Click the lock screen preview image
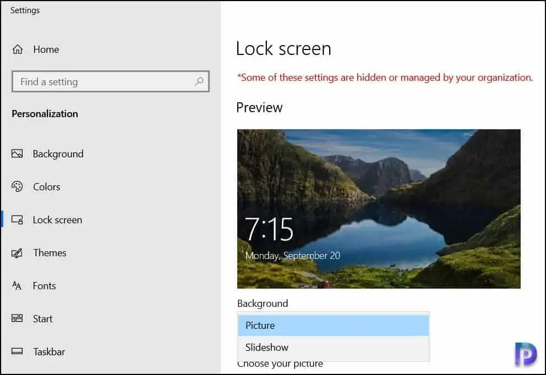This screenshot has width=546, height=375. (x=379, y=209)
